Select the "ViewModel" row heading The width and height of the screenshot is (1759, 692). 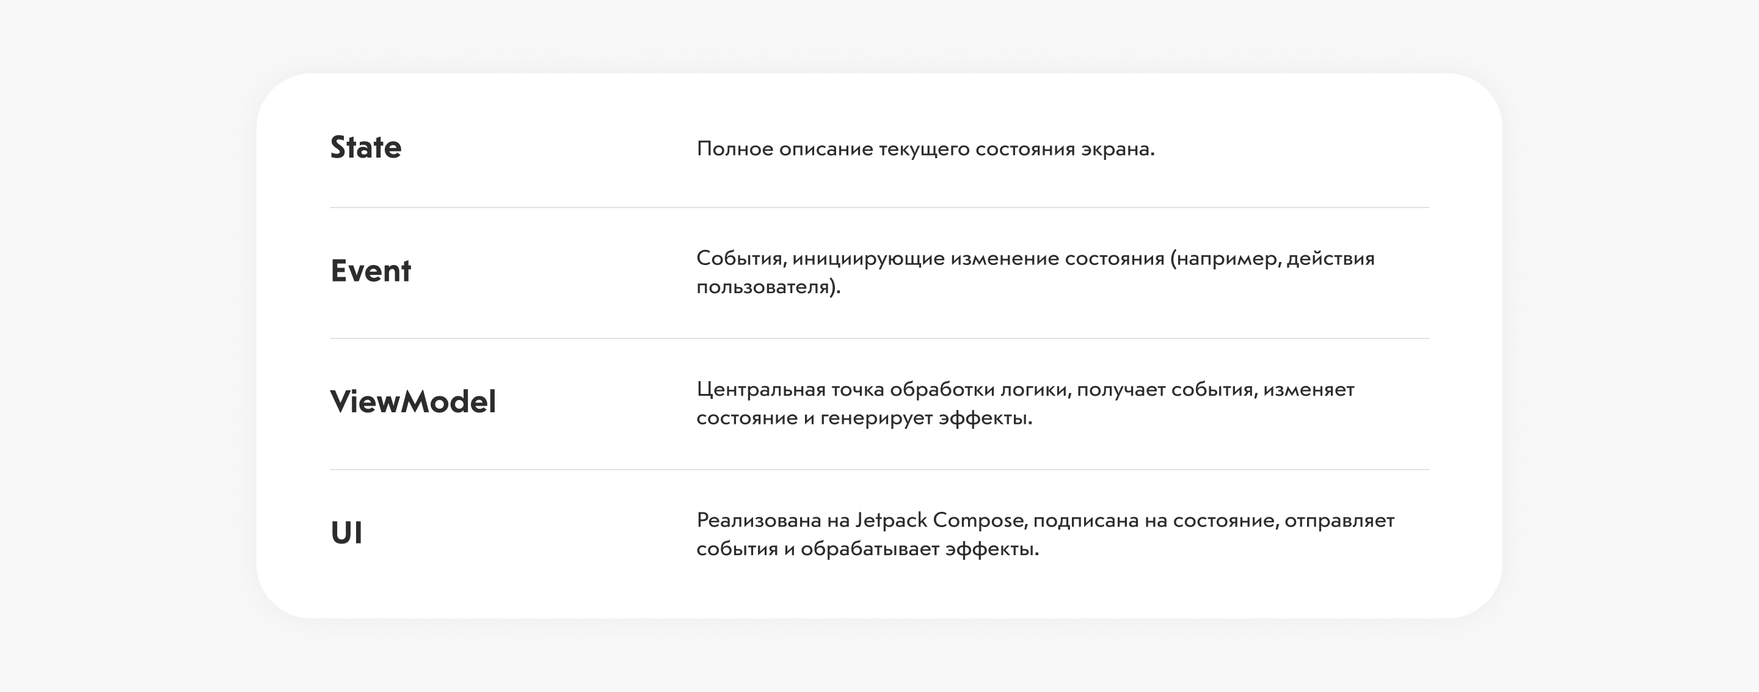412,402
